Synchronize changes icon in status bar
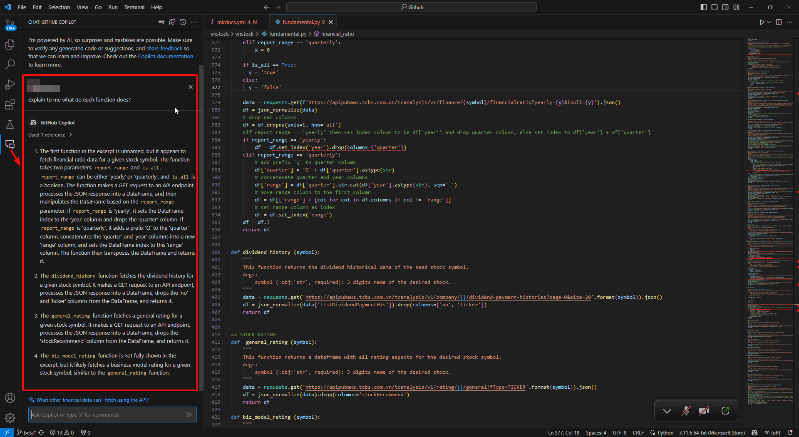This screenshot has width=799, height=437. [x=41, y=432]
